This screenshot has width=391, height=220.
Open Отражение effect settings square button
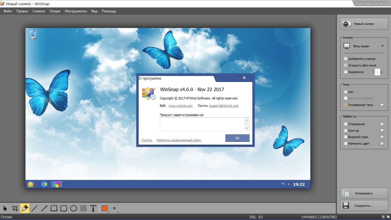pos(382,124)
